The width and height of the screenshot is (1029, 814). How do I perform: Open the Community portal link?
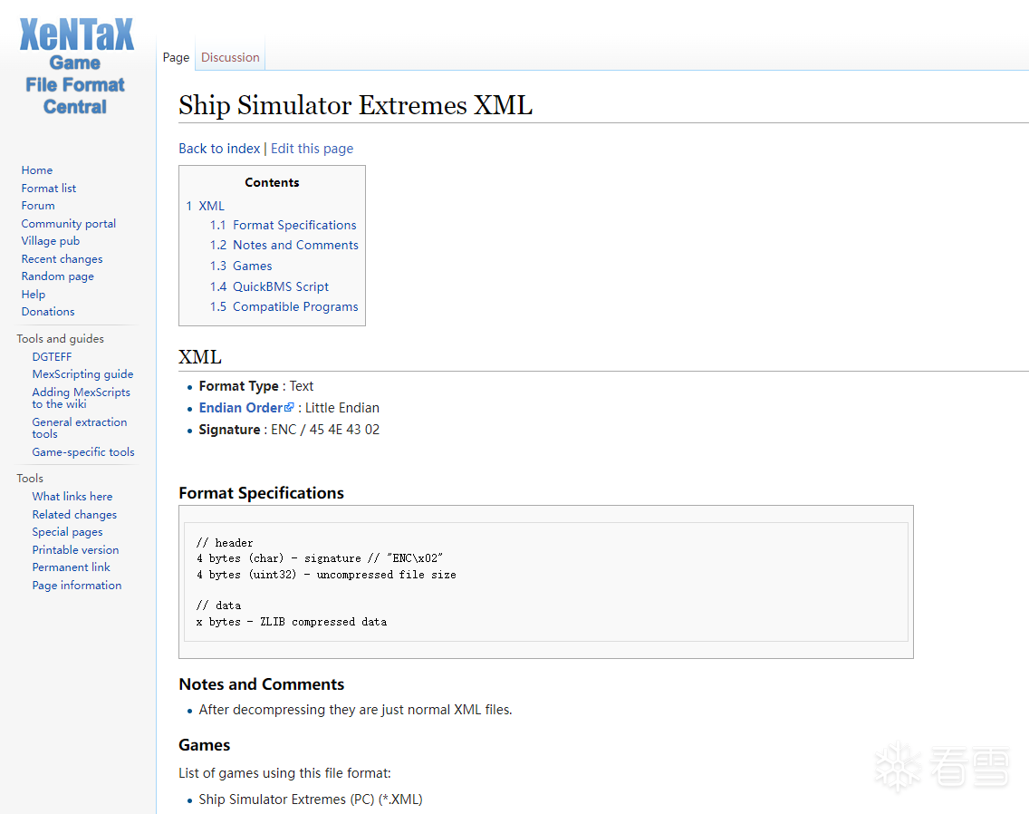coord(68,223)
